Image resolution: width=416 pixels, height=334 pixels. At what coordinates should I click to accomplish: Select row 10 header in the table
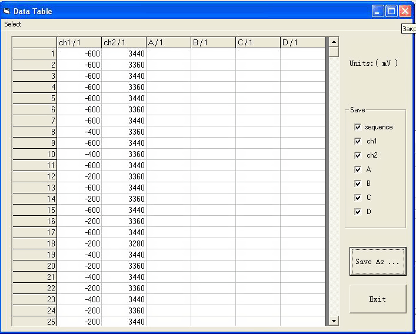(x=35, y=154)
